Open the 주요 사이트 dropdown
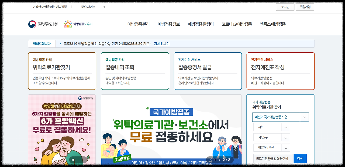This screenshot has height=167, width=345. [92, 7]
